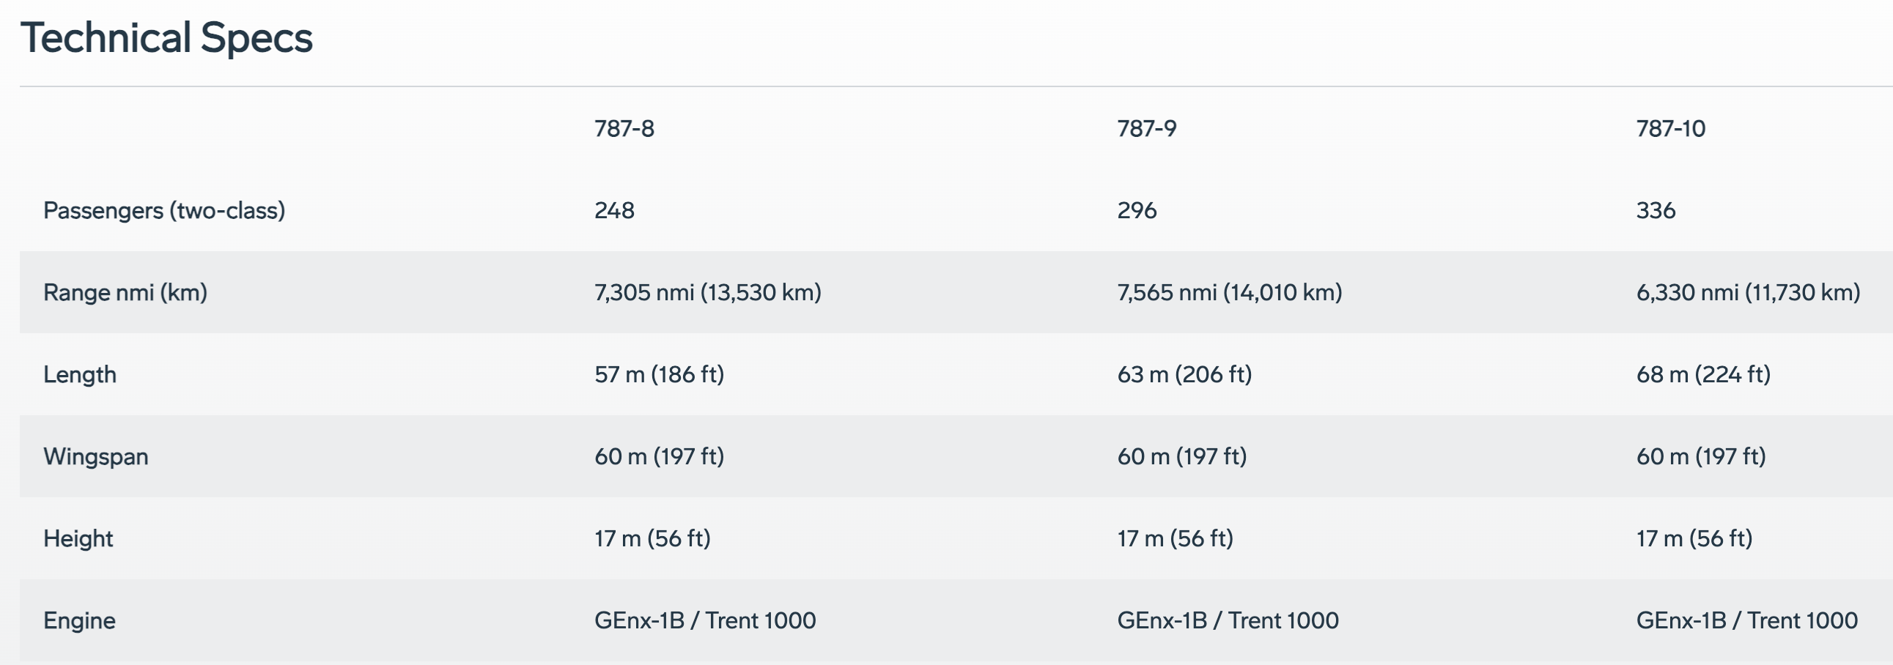The image size is (1893, 665).
Task: Click the 336 passengers value
Action: coord(1656,211)
